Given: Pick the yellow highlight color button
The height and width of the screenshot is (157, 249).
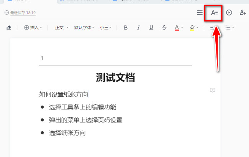Looking at the screenshot, I should click(193, 28).
